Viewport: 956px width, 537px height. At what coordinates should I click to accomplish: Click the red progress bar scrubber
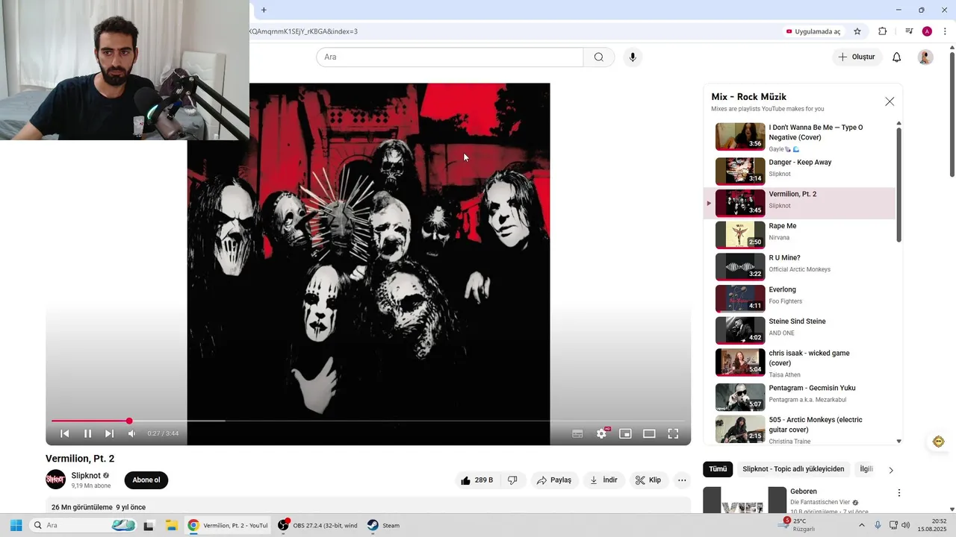[129, 421]
